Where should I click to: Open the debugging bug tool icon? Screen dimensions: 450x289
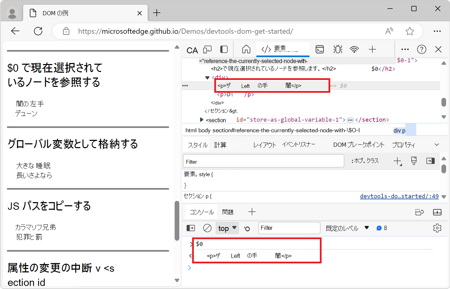coord(337,49)
